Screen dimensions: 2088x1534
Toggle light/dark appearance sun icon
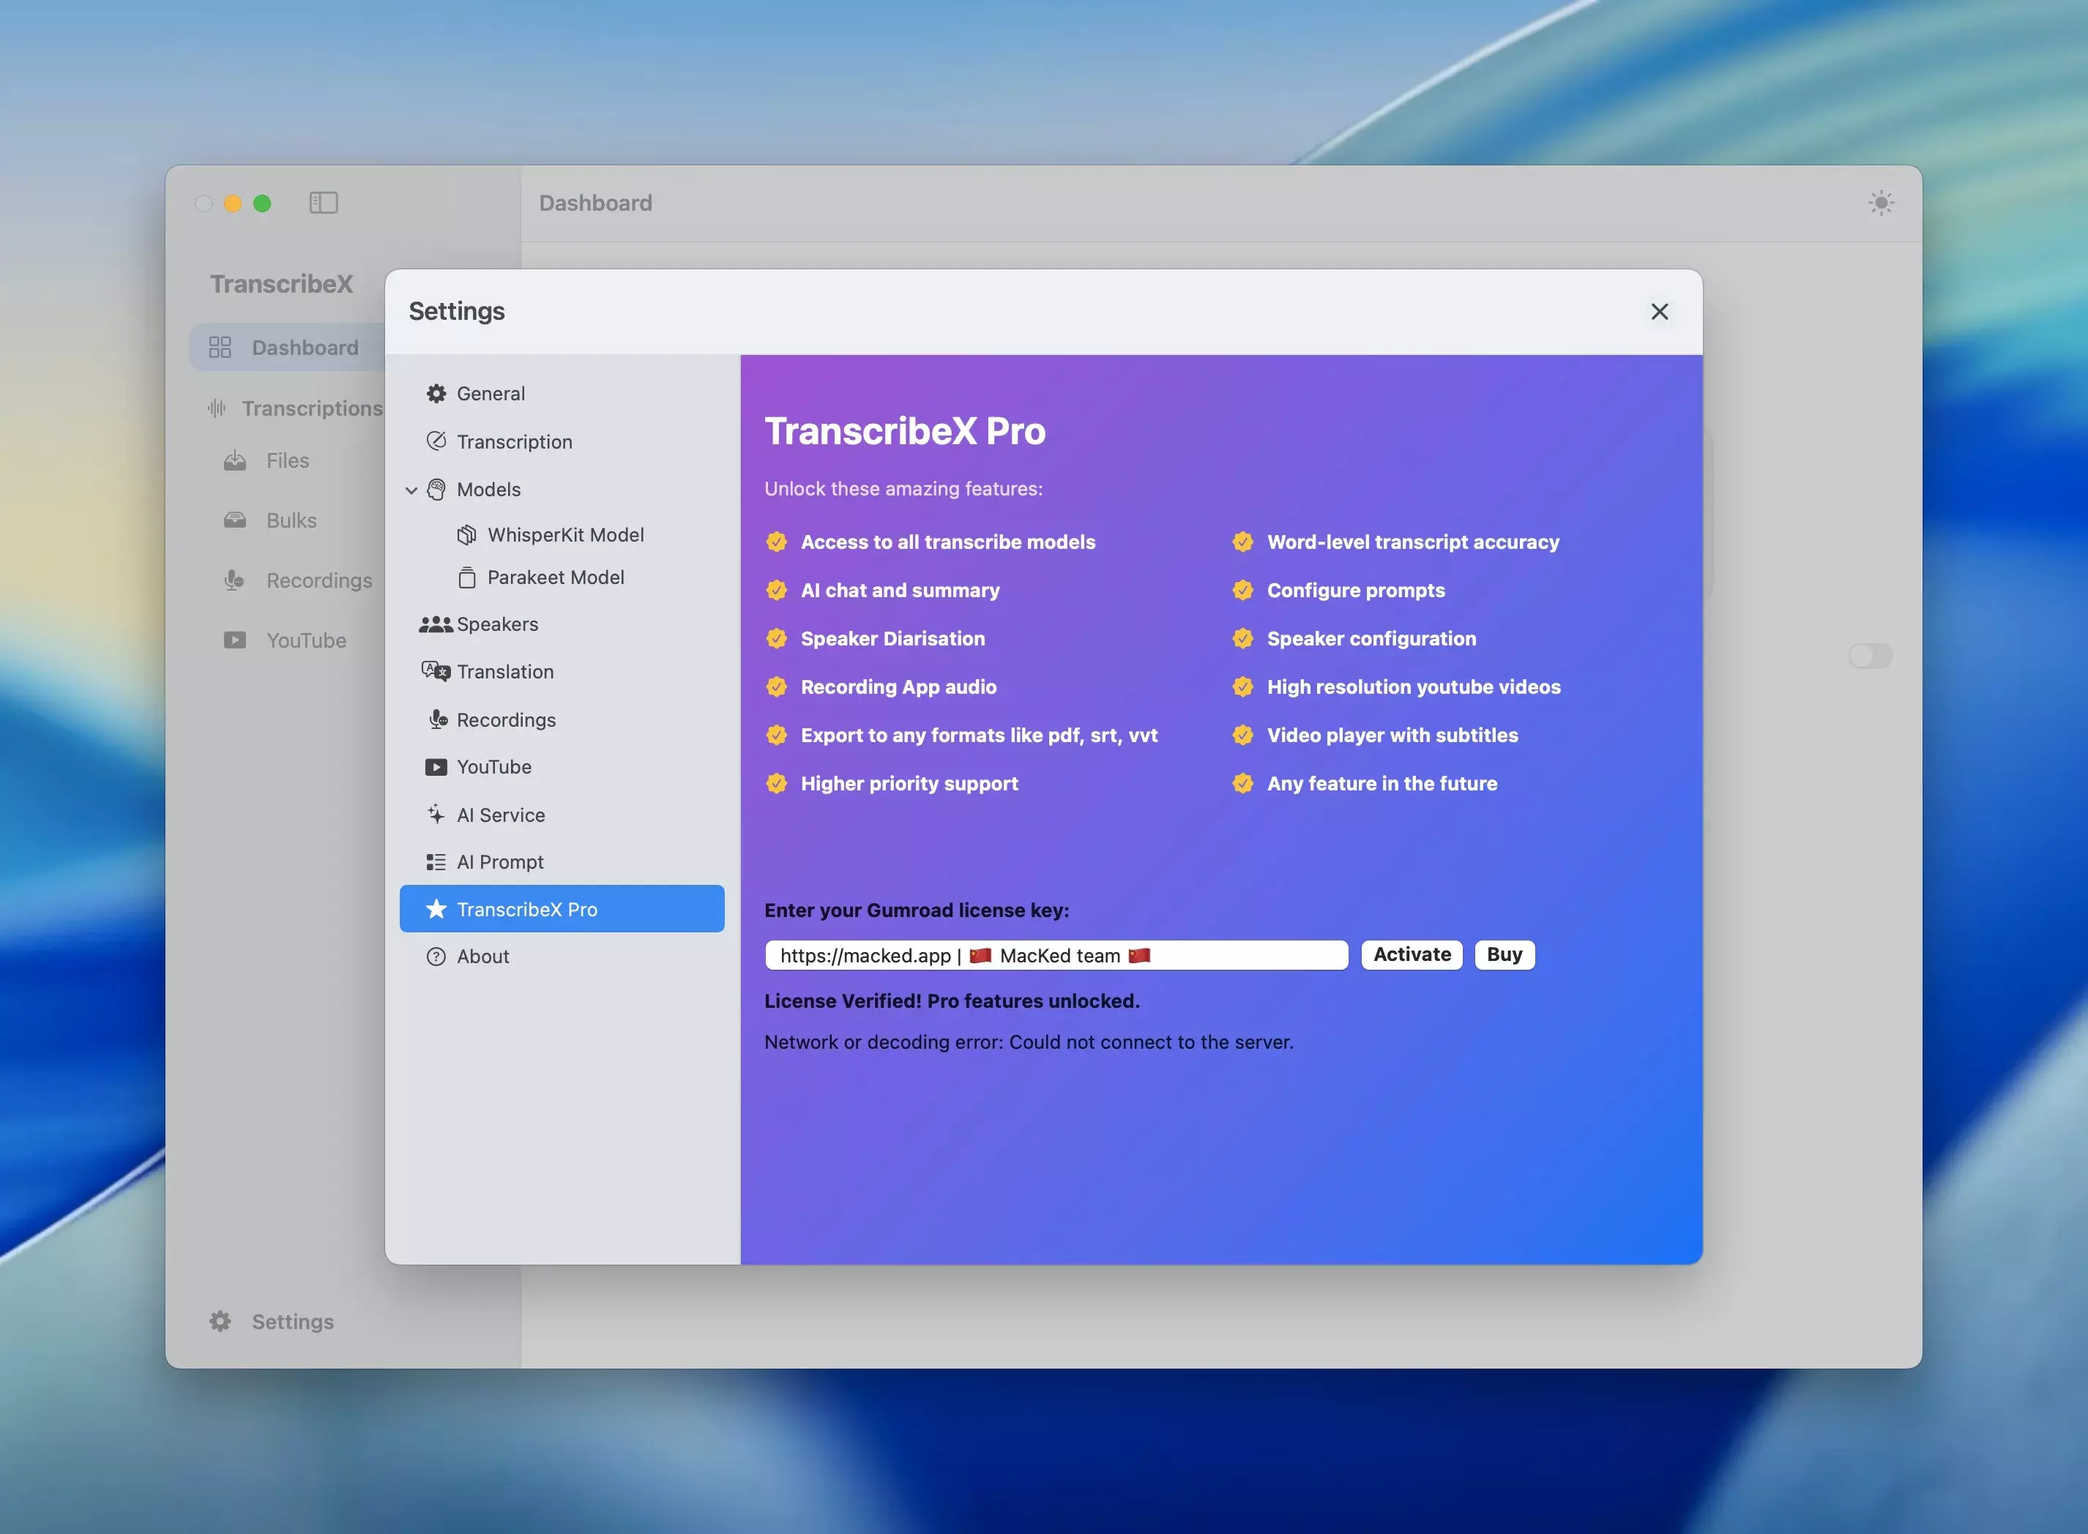1881,203
